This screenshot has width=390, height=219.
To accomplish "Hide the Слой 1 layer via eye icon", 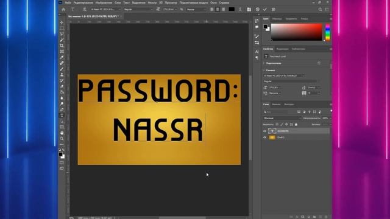I will pyautogui.click(x=264, y=137).
